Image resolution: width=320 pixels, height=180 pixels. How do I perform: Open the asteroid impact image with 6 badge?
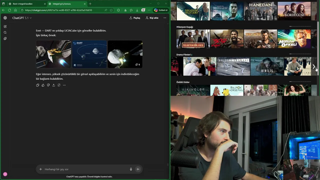(x=125, y=54)
